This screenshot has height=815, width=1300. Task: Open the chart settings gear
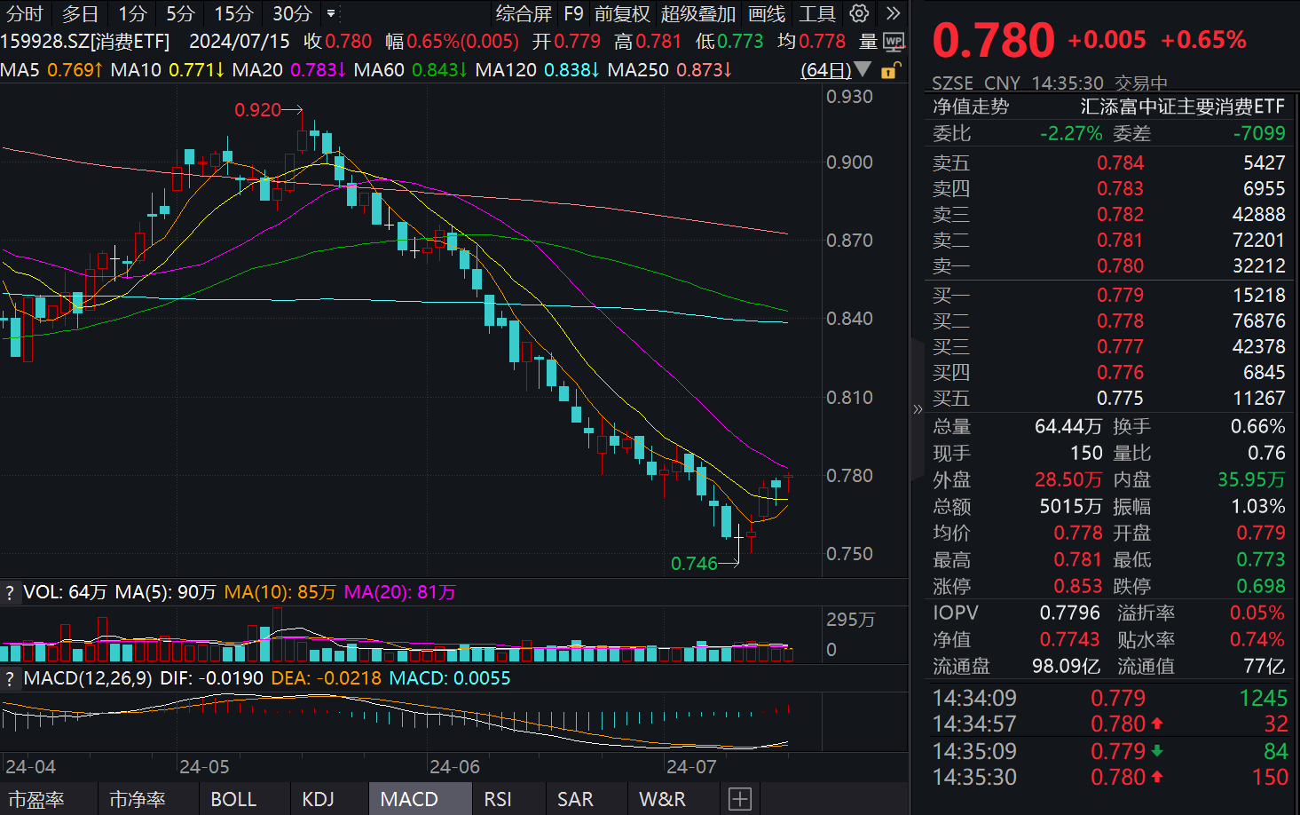pos(859,13)
